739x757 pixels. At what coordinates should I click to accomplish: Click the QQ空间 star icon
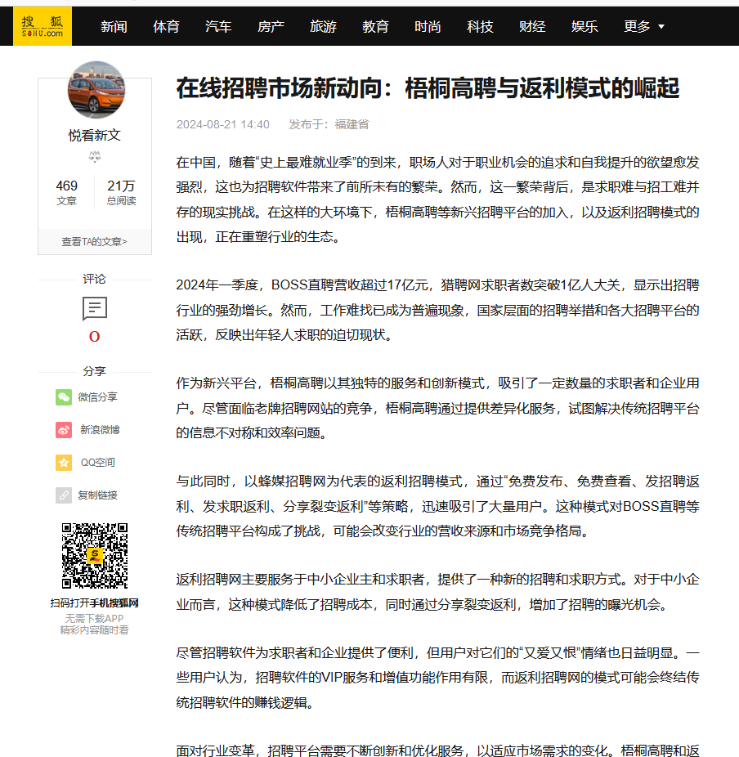coord(64,463)
